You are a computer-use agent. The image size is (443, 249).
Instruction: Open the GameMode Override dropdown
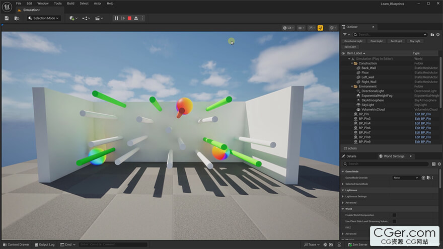pos(406,178)
